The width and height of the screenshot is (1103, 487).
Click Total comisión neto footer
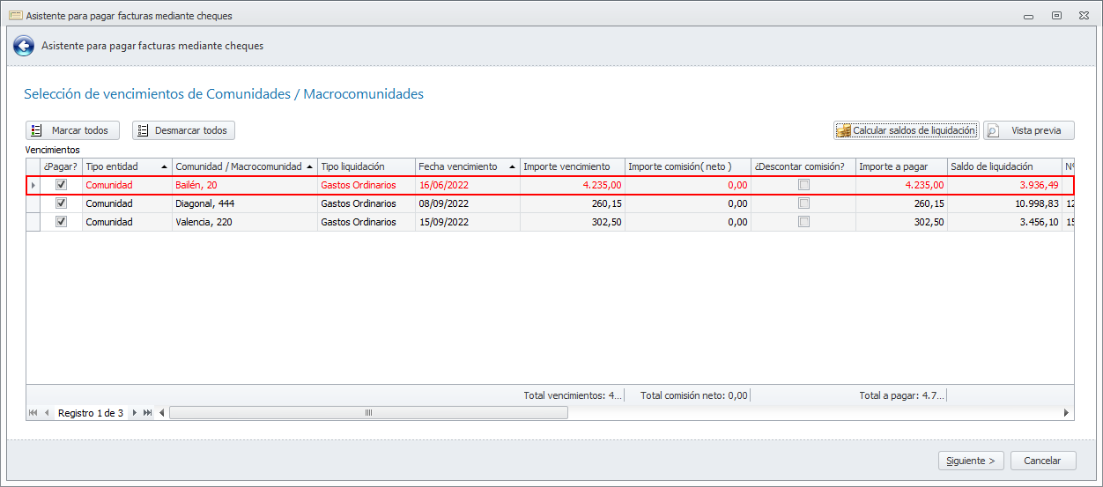point(693,395)
